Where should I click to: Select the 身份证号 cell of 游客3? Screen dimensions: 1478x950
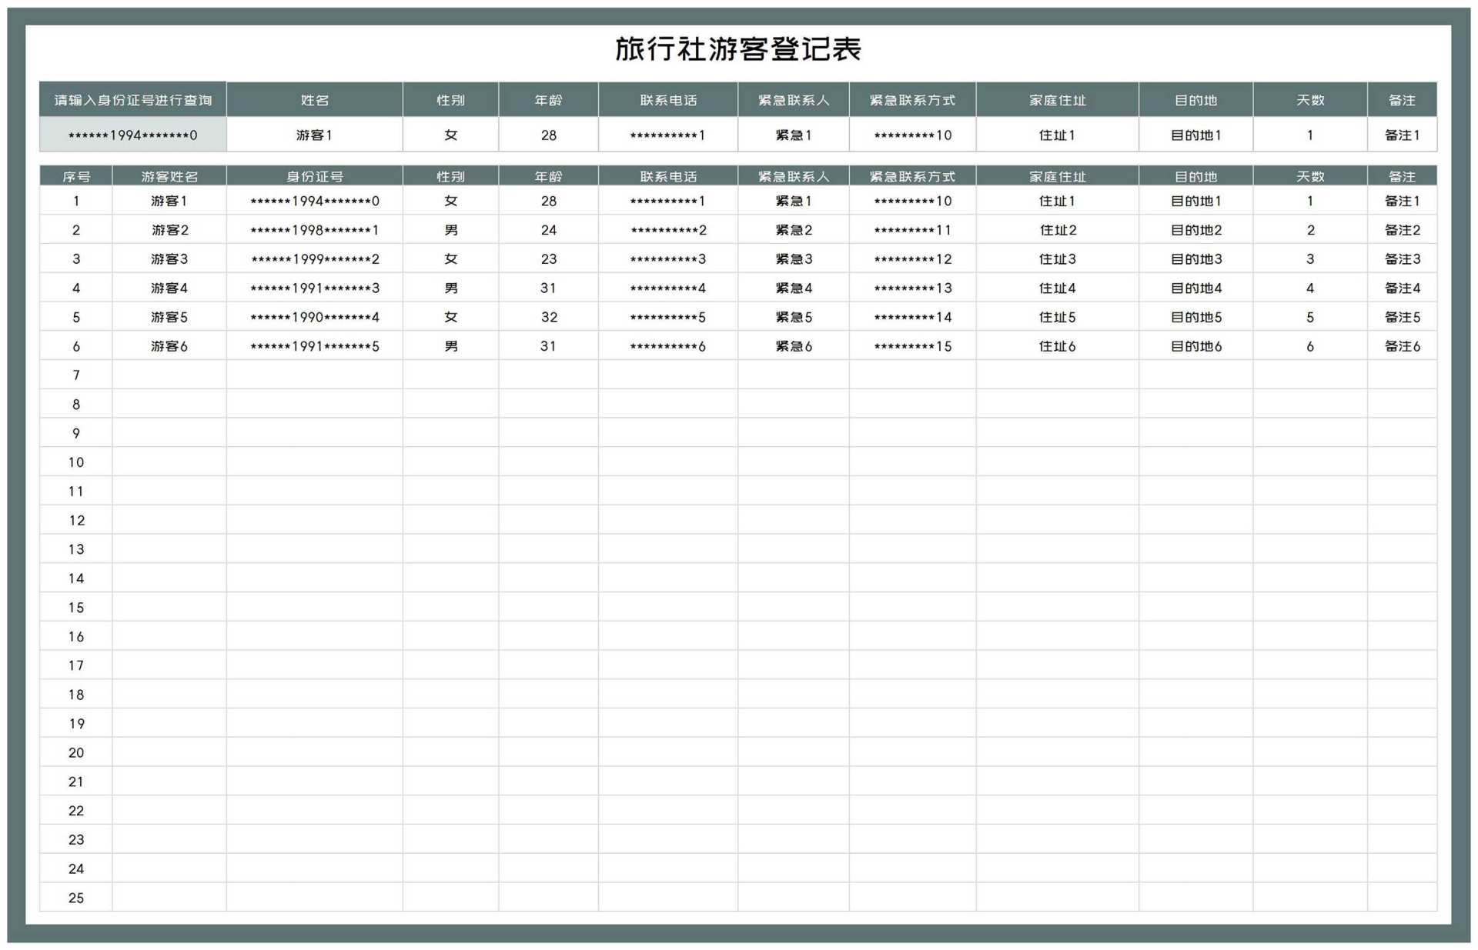(314, 258)
